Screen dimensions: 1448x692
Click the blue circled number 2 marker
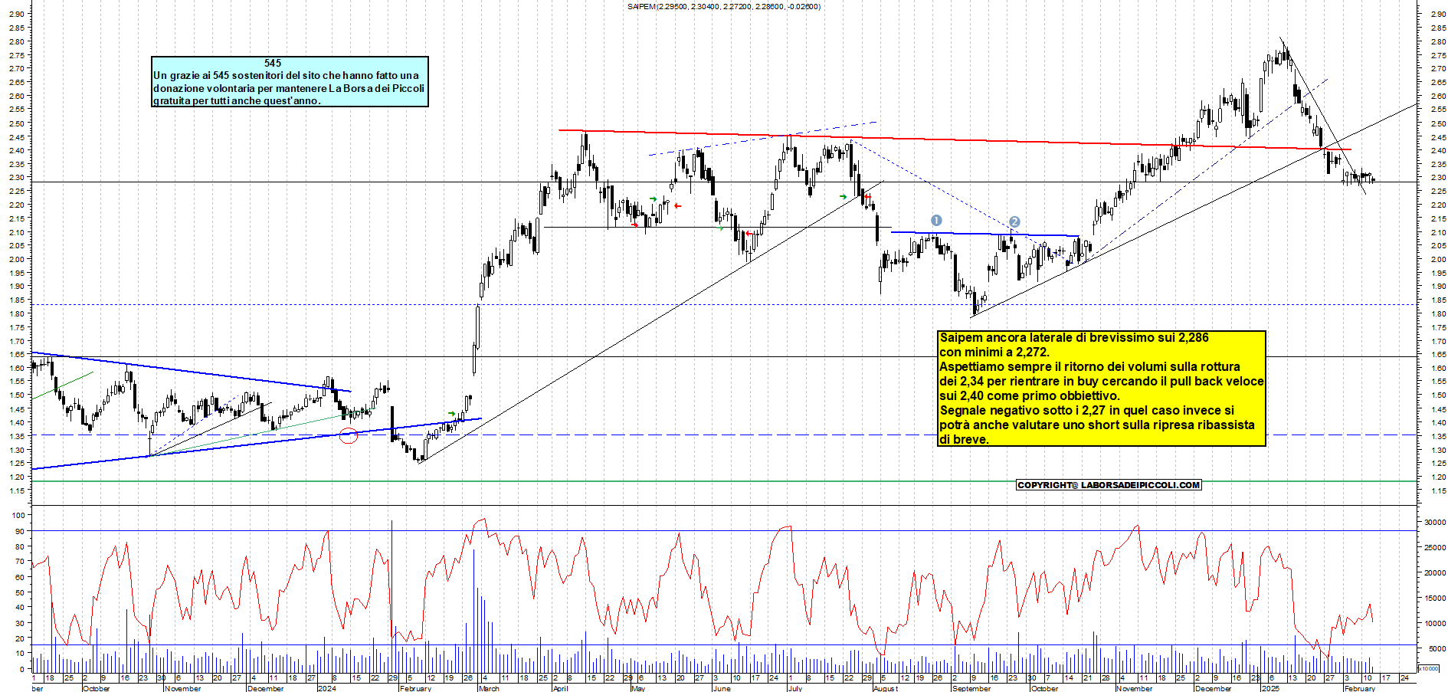1014,222
